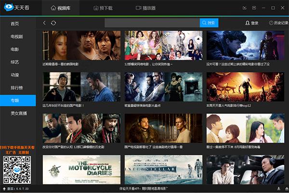Open the helicopter pilot scene thumbnail
The image size is (289, 193).
coord(245,169)
